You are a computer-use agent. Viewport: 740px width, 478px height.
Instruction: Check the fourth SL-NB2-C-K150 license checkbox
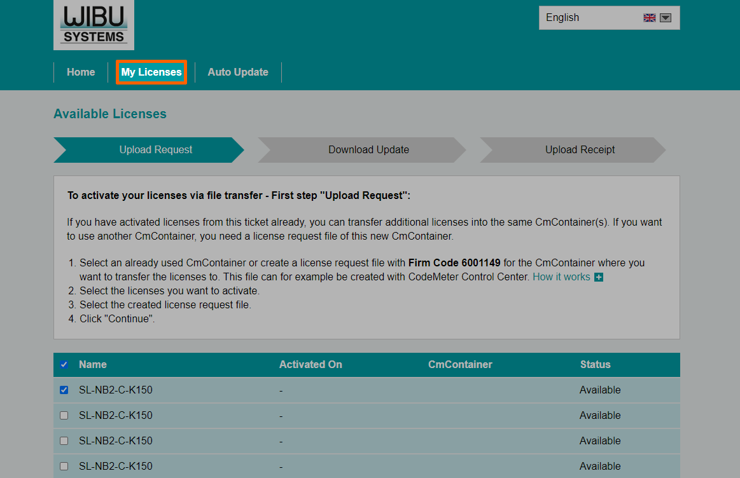64,467
